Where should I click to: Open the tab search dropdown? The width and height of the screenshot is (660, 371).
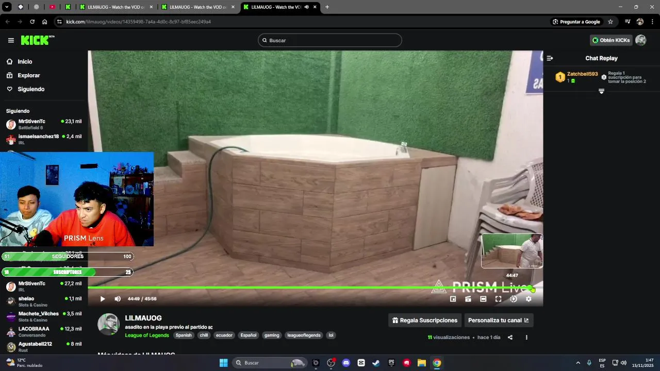[7, 7]
